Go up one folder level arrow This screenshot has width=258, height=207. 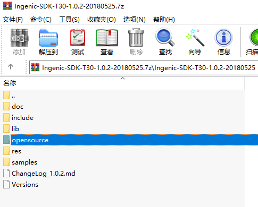point(11,67)
